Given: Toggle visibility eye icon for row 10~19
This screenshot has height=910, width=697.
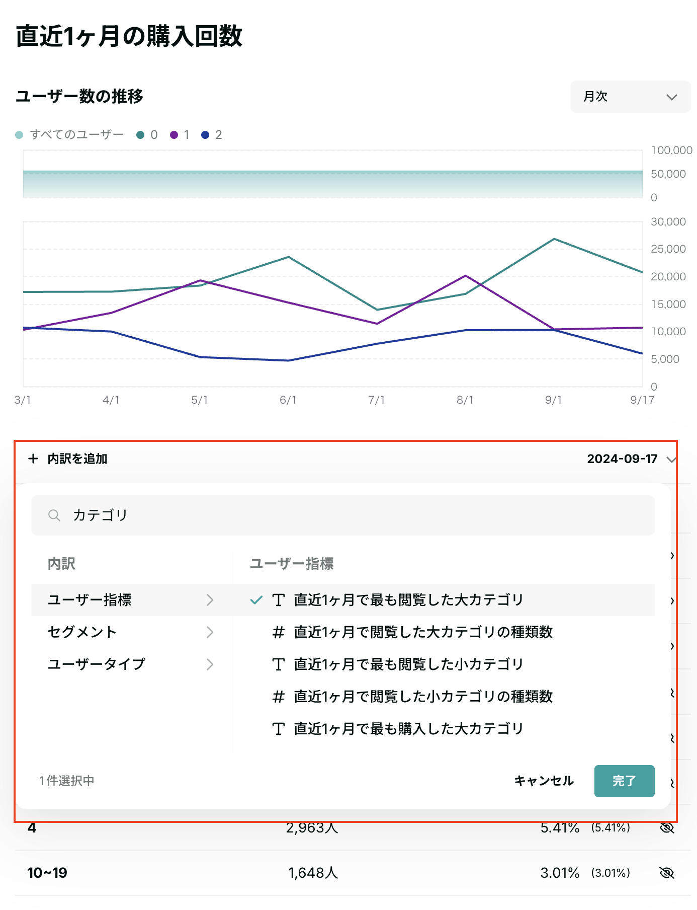Looking at the screenshot, I should [x=667, y=873].
